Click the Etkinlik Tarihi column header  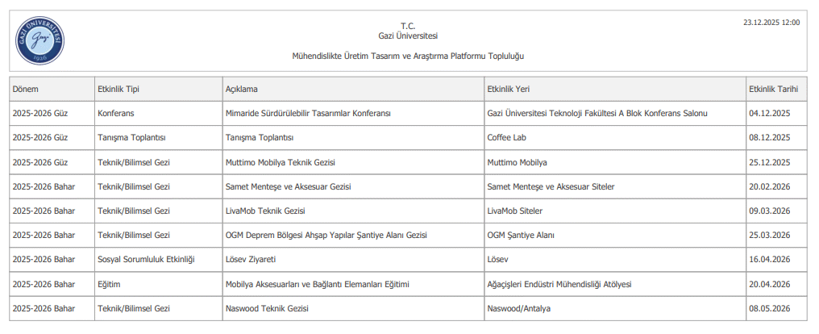click(x=773, y=89)
